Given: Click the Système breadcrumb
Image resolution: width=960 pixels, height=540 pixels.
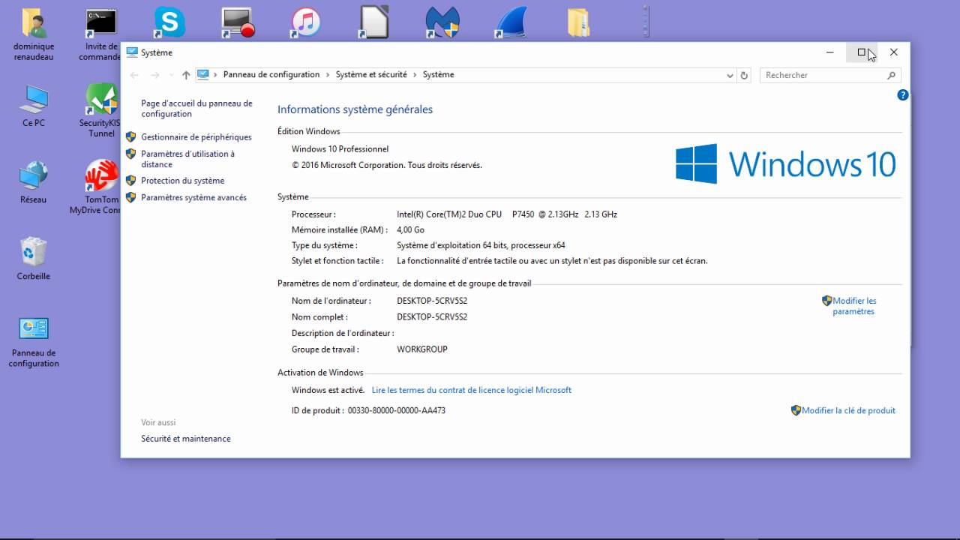Looking at the screenshot, I should point(438,75).
